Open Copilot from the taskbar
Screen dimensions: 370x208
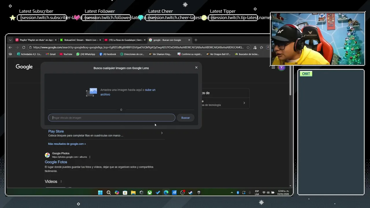117,193
